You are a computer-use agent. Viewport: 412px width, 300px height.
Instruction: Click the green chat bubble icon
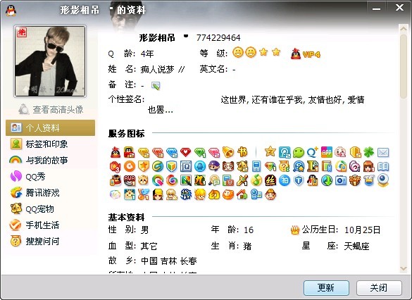tap(299, 152)
